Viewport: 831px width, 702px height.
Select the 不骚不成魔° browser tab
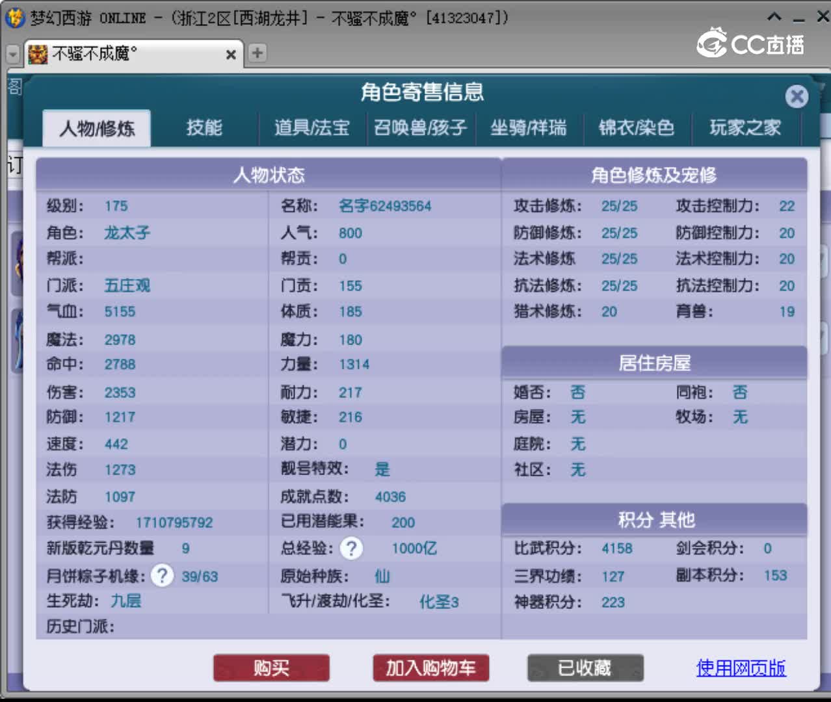[133, 54]
